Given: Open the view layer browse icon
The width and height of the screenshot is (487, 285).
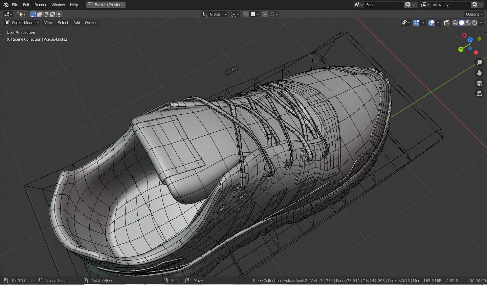Looking at the screenshot, I should click(x=425, y=5).
